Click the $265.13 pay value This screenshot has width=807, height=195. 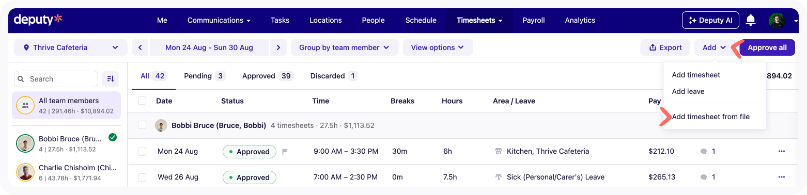[x=662, y=177]
